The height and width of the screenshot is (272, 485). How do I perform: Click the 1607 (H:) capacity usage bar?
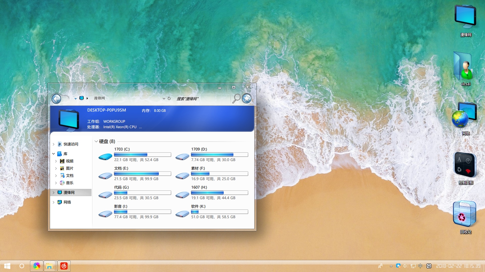point(220,193)
